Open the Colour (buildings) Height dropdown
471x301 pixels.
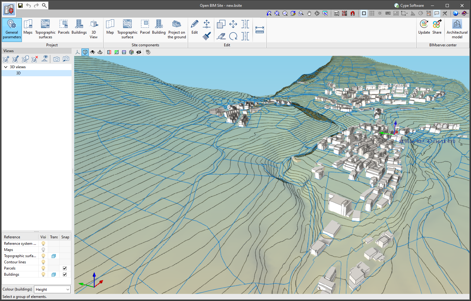tap(52, 289)
